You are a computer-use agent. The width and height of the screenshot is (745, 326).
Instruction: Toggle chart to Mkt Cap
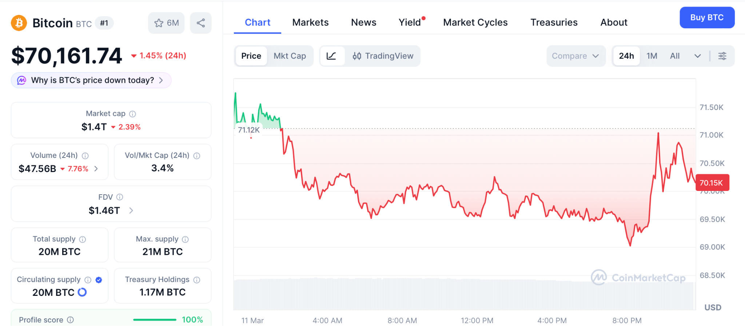click(x=290, y=56)
